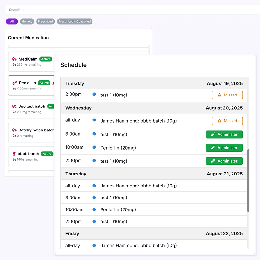The image size is (260, 260).
Task: Click the red warning icon beside Penicillin
Action: (53, 83)
